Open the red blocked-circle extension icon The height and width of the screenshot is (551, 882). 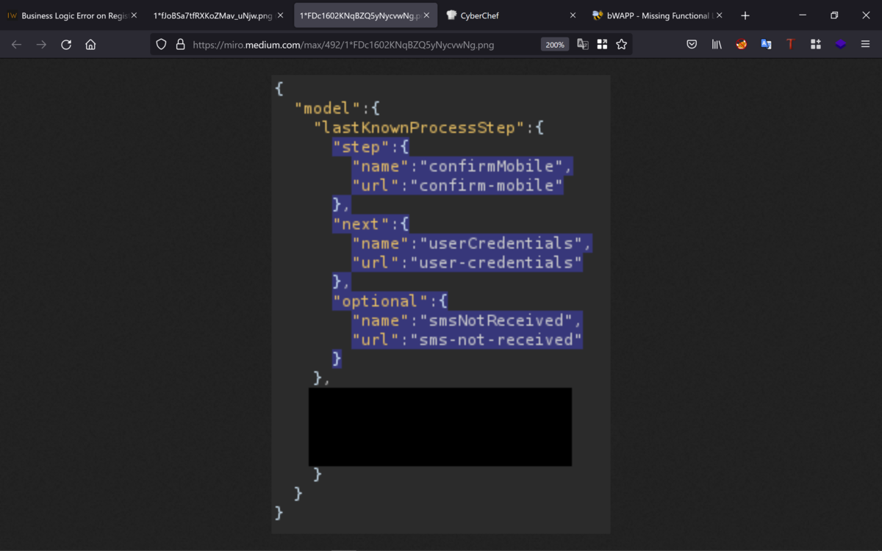pyautogui.click(x=742, y=45)
